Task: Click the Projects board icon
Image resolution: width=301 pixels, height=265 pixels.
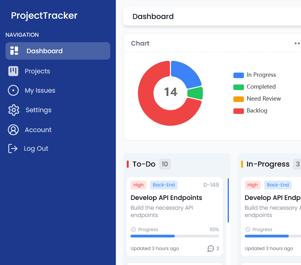Action: coord(13,71)
